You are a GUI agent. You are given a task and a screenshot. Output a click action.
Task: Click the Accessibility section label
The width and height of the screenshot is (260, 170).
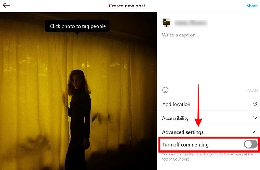coord(175,118)
